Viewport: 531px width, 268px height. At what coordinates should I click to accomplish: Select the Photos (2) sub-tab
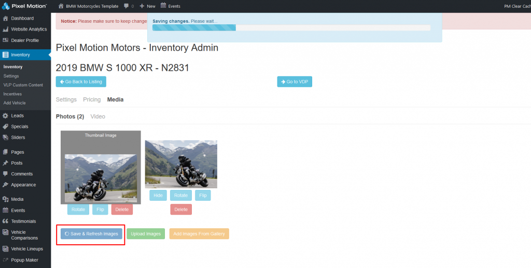70,116
